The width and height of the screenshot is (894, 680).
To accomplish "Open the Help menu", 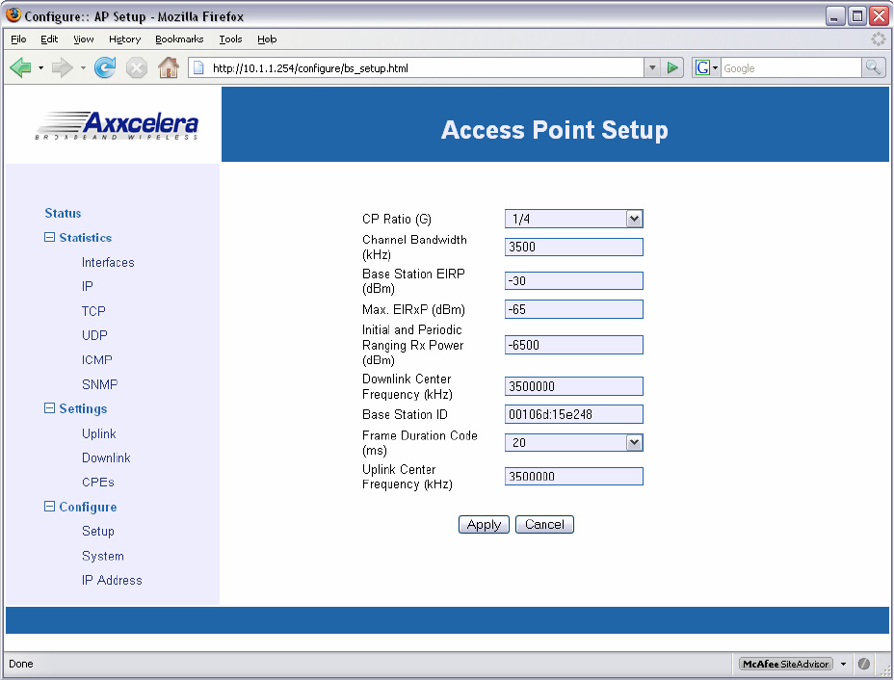I will (267, 39).
